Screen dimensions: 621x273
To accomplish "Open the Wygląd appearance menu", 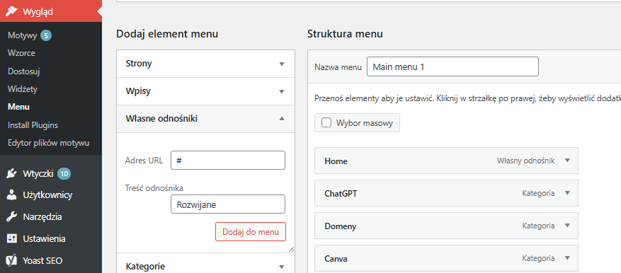I will point(51,11).
